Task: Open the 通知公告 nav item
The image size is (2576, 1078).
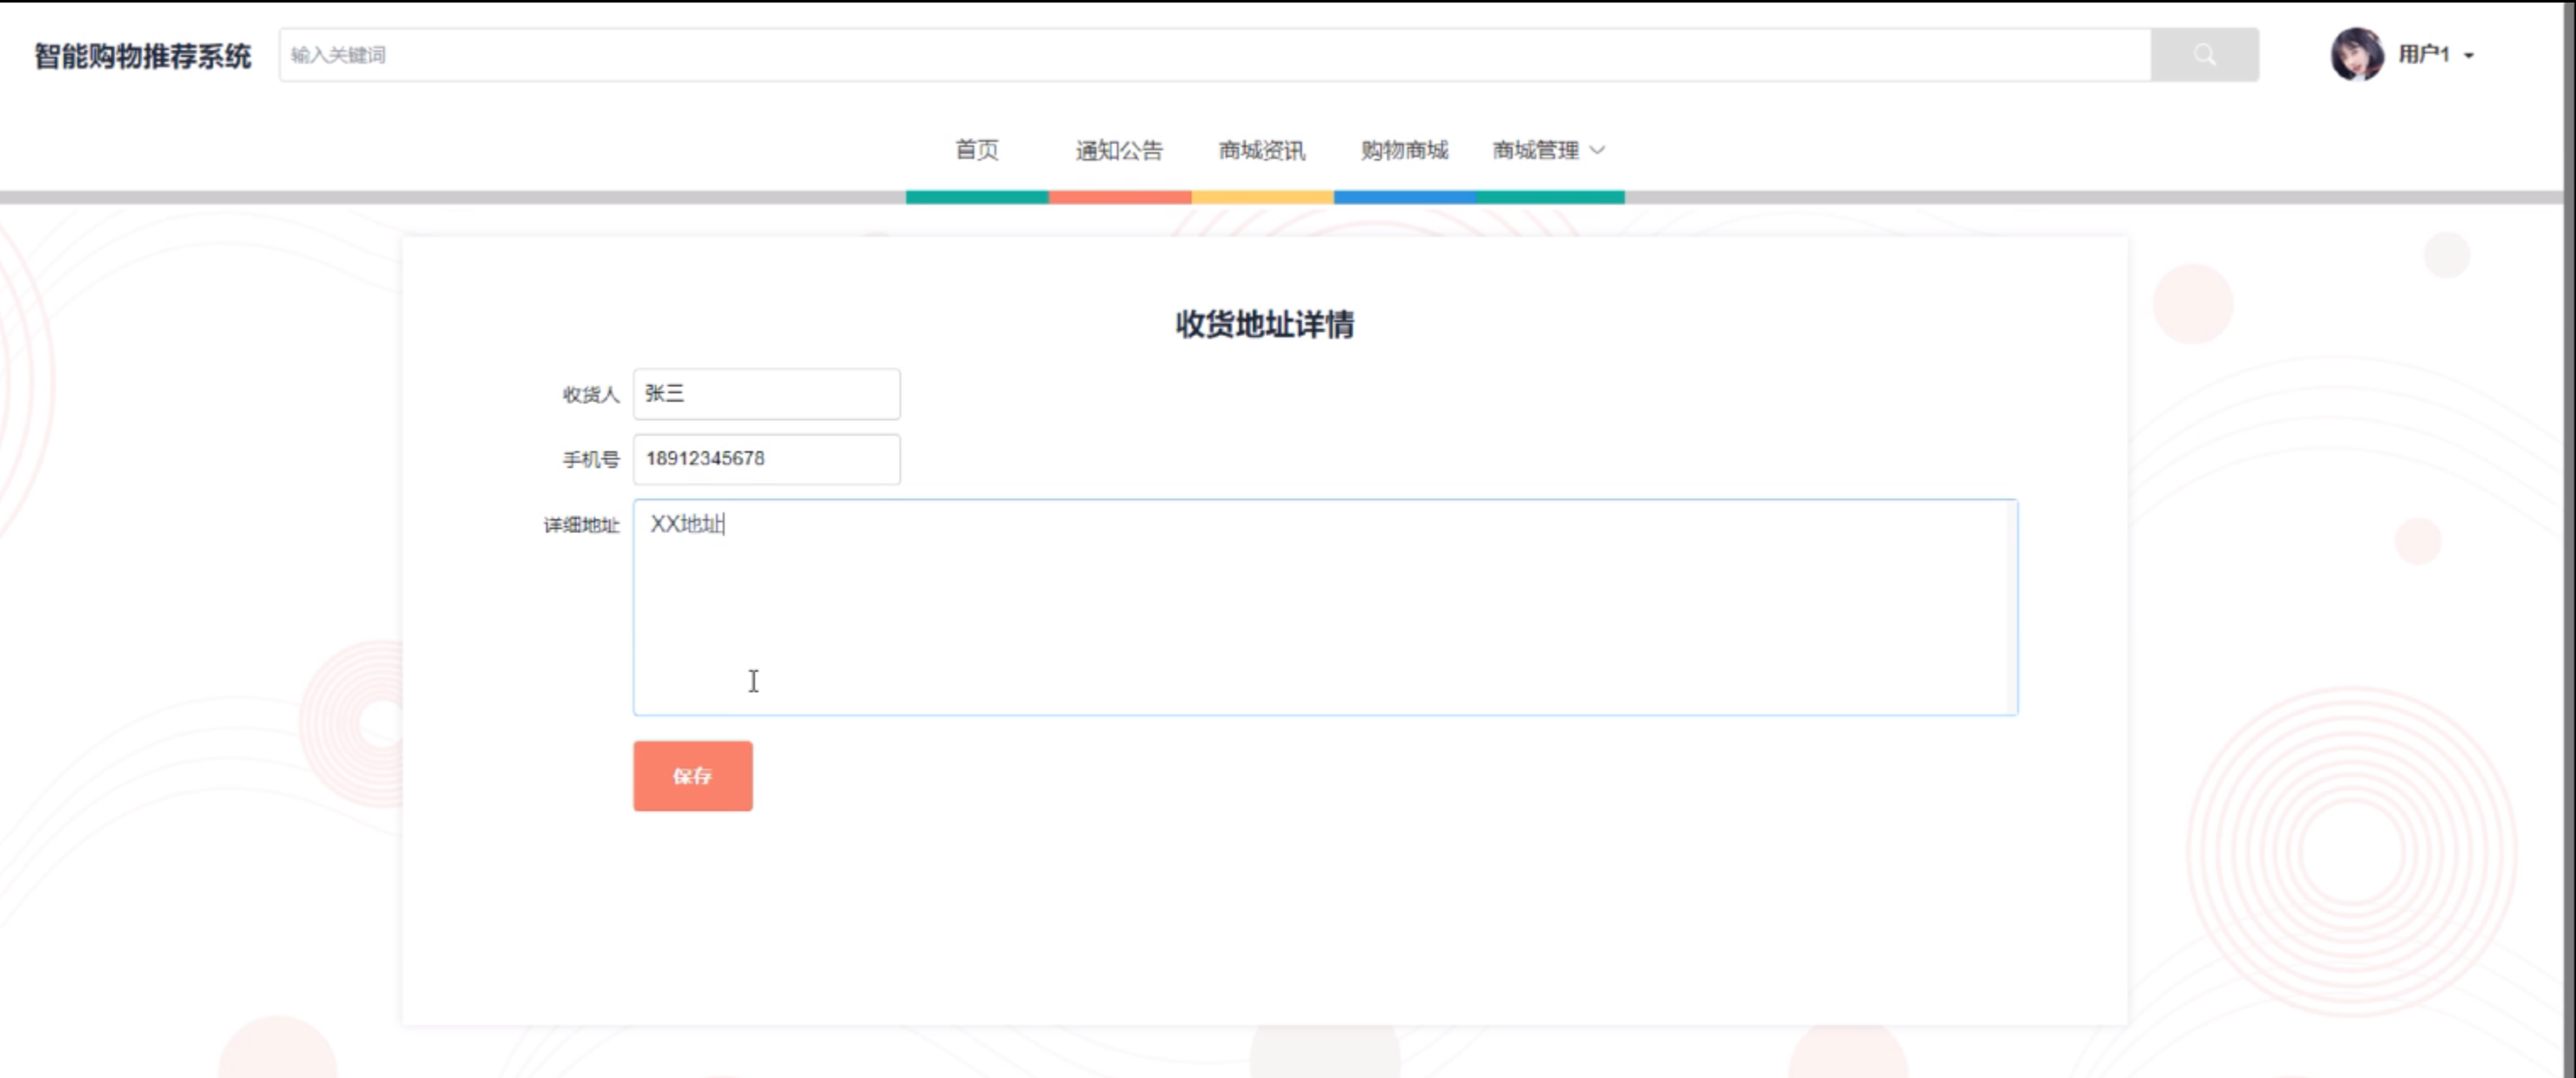Action: coord(1119,150)
